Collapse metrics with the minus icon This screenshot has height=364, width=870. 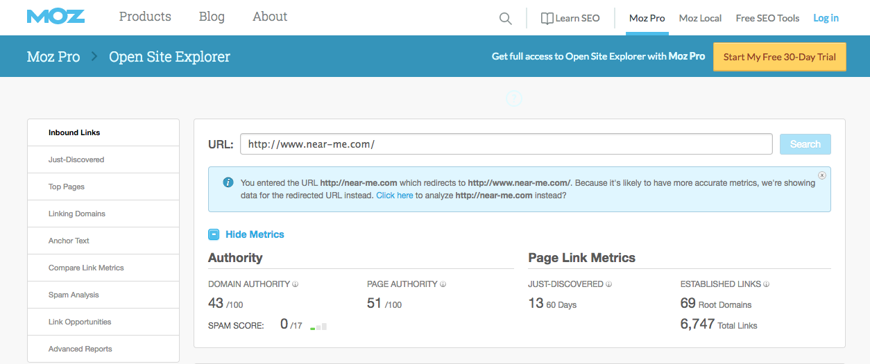pyautogui.click(x=214, y=234)
